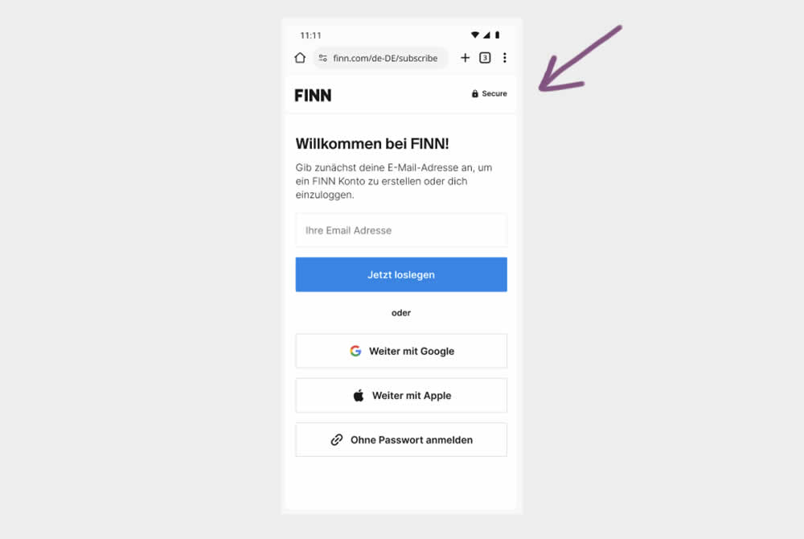
Task: Click the FINN logo
Action: tap(313, 96)
